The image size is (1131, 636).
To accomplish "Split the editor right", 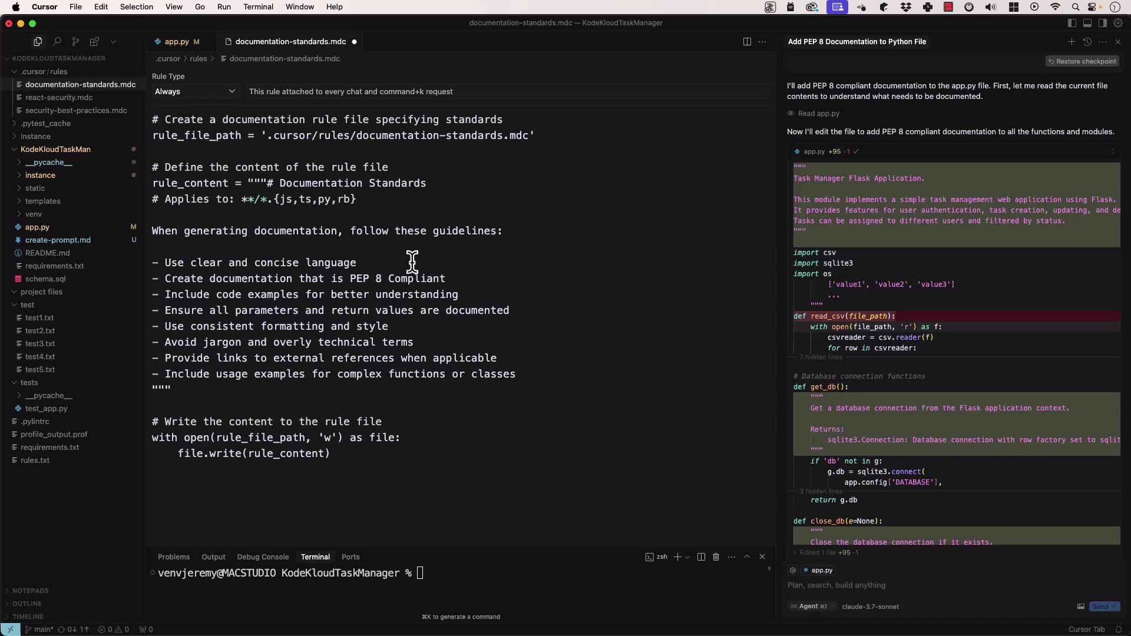I will 747,42.
